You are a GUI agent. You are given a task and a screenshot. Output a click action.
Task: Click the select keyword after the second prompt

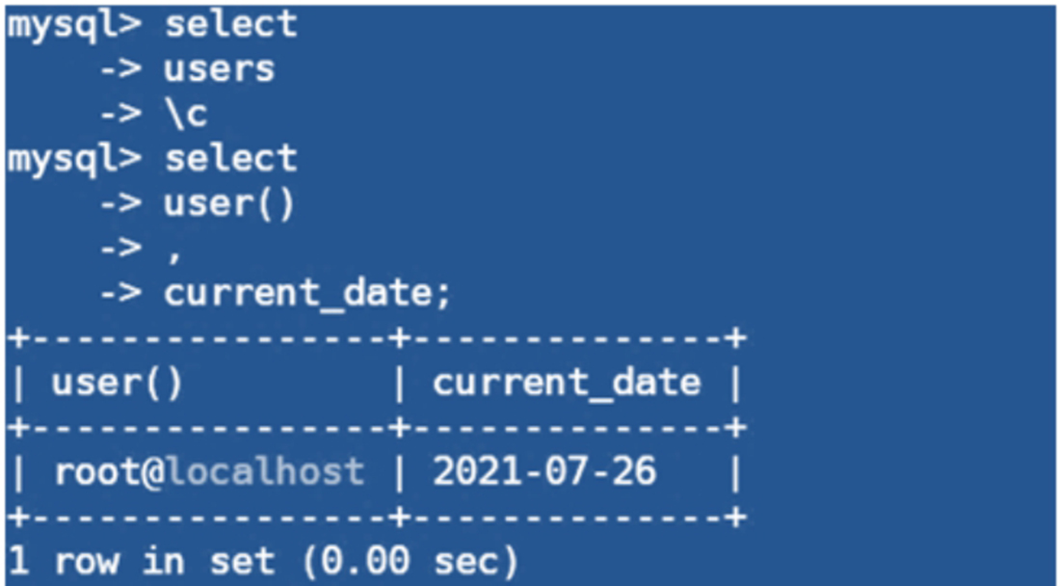230,158
